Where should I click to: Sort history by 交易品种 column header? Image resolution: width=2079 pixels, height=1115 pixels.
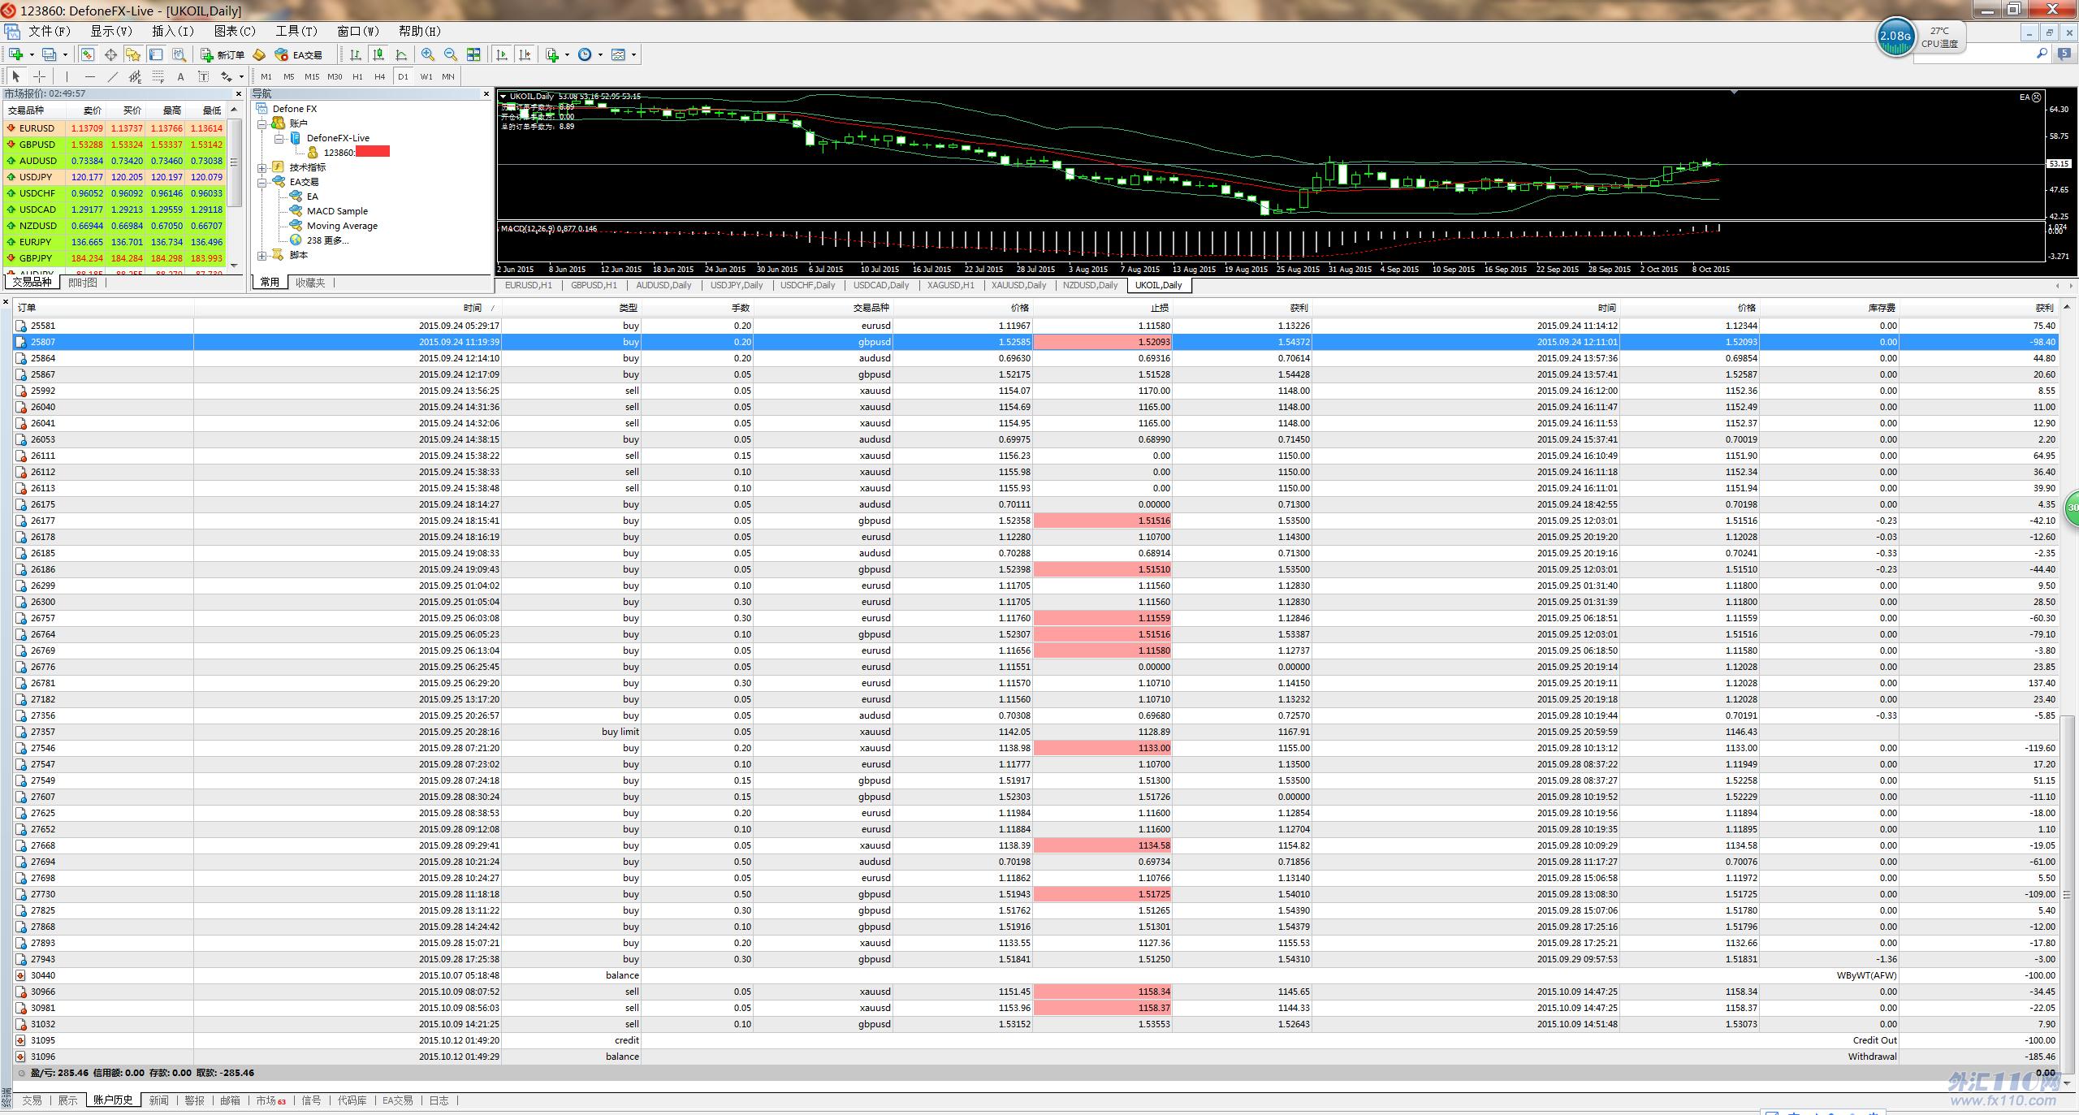823,308
